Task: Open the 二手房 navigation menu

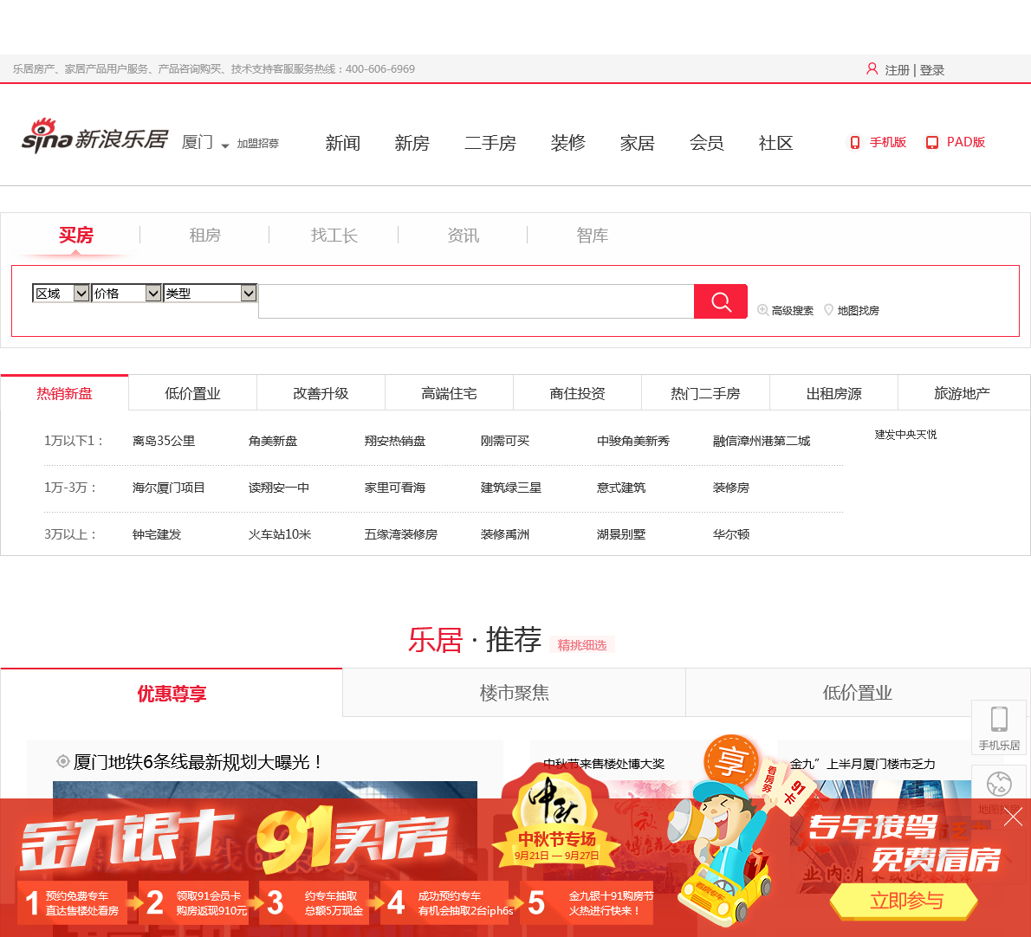Action: tap(490, 143)
